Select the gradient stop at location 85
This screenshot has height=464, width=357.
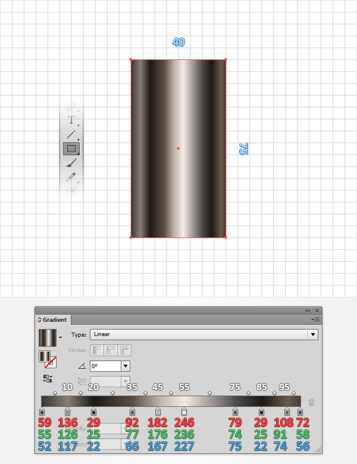[x=261, y=411]
